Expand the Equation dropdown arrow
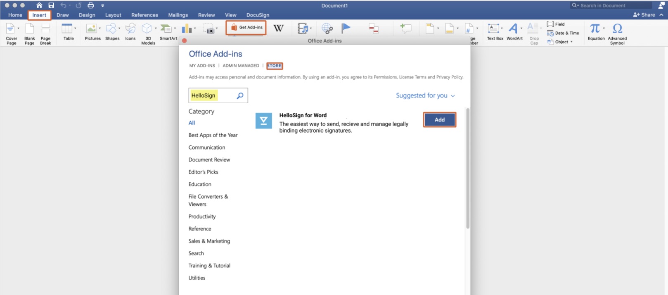Viewport: 668px width, 295px height. [x=604, y=29]
